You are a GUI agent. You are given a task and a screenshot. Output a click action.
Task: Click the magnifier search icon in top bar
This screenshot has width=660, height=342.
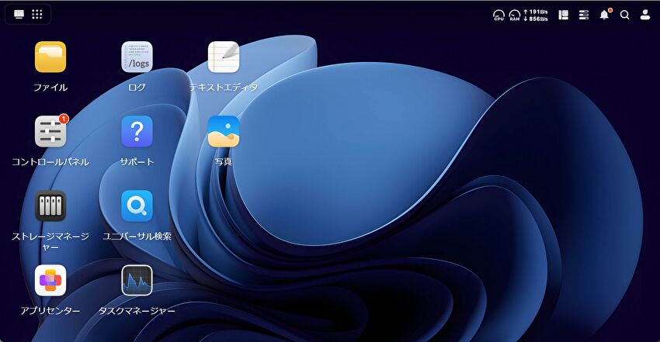(624, 15)
